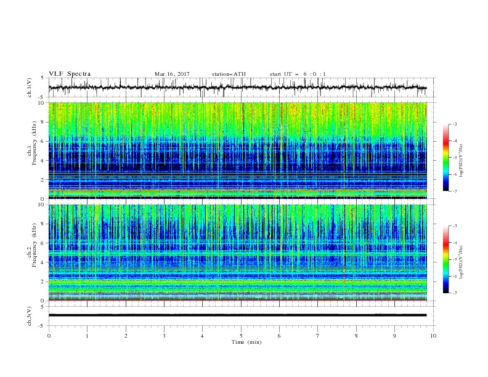The image size is (488, 377).
Task: Click the ch.2 spectrogram panel
Action: pos(237,253)
